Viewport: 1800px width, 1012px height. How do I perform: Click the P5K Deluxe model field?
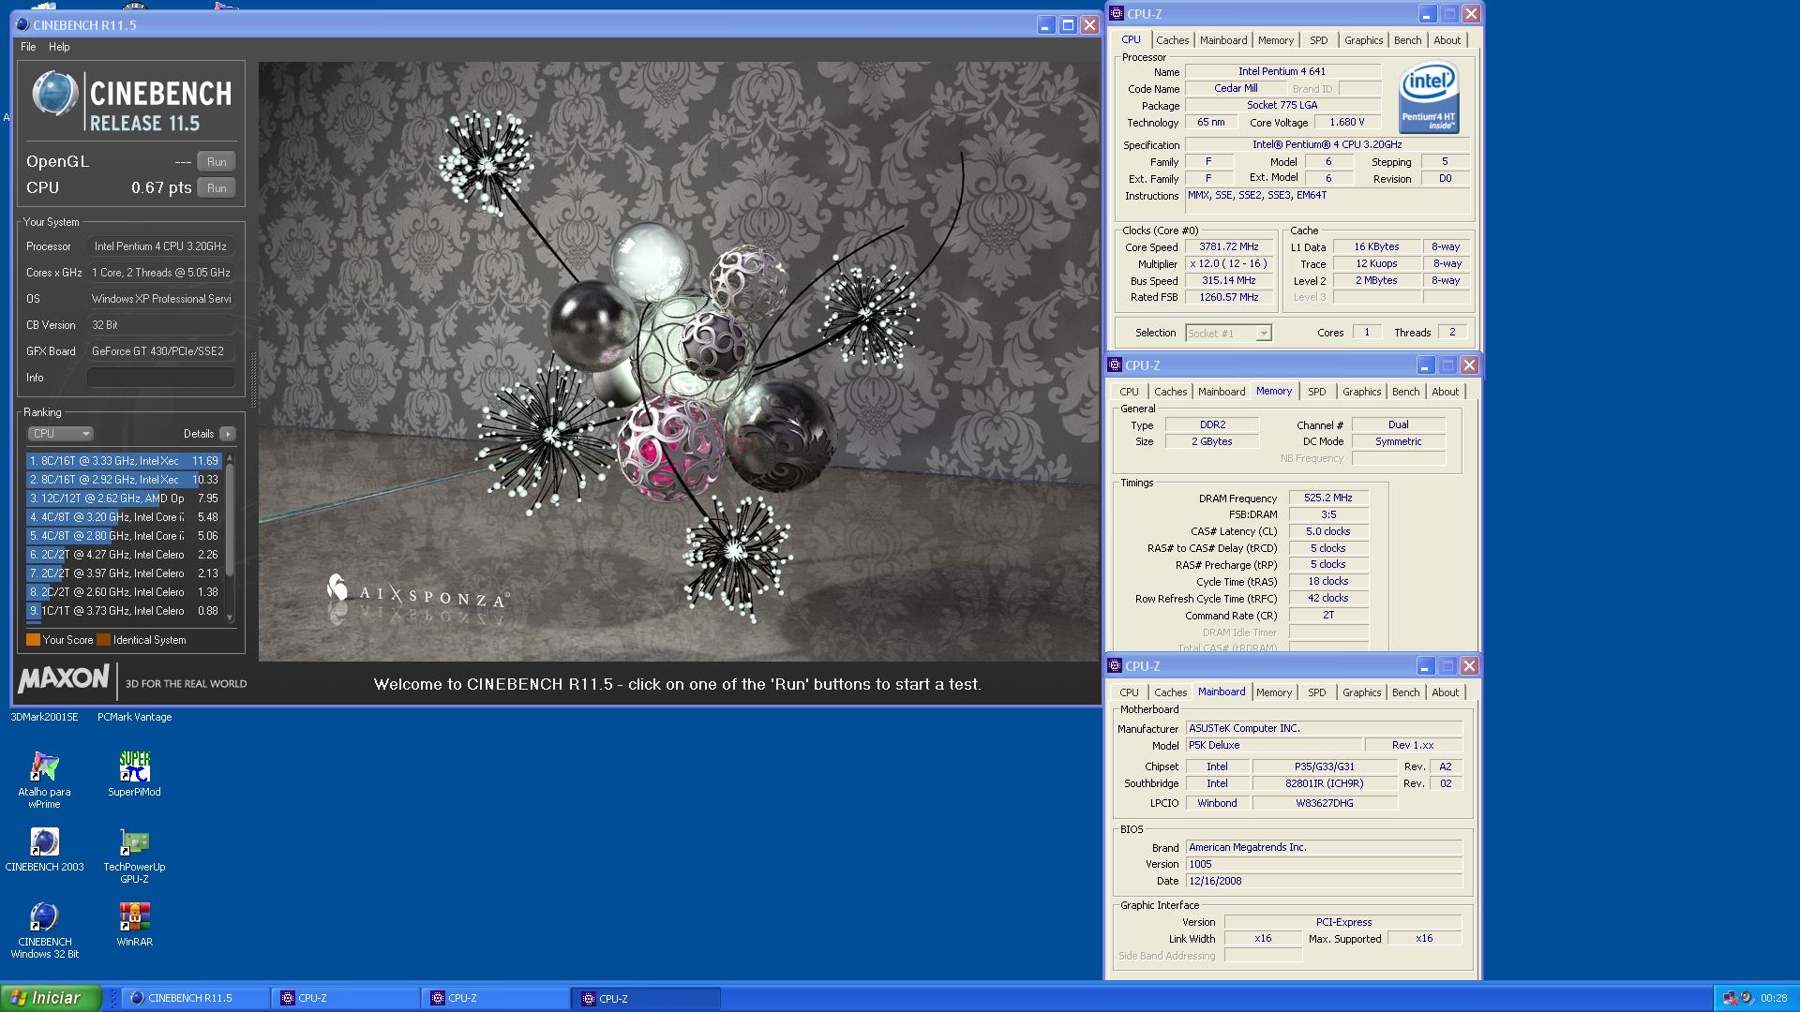(1273, 746)
